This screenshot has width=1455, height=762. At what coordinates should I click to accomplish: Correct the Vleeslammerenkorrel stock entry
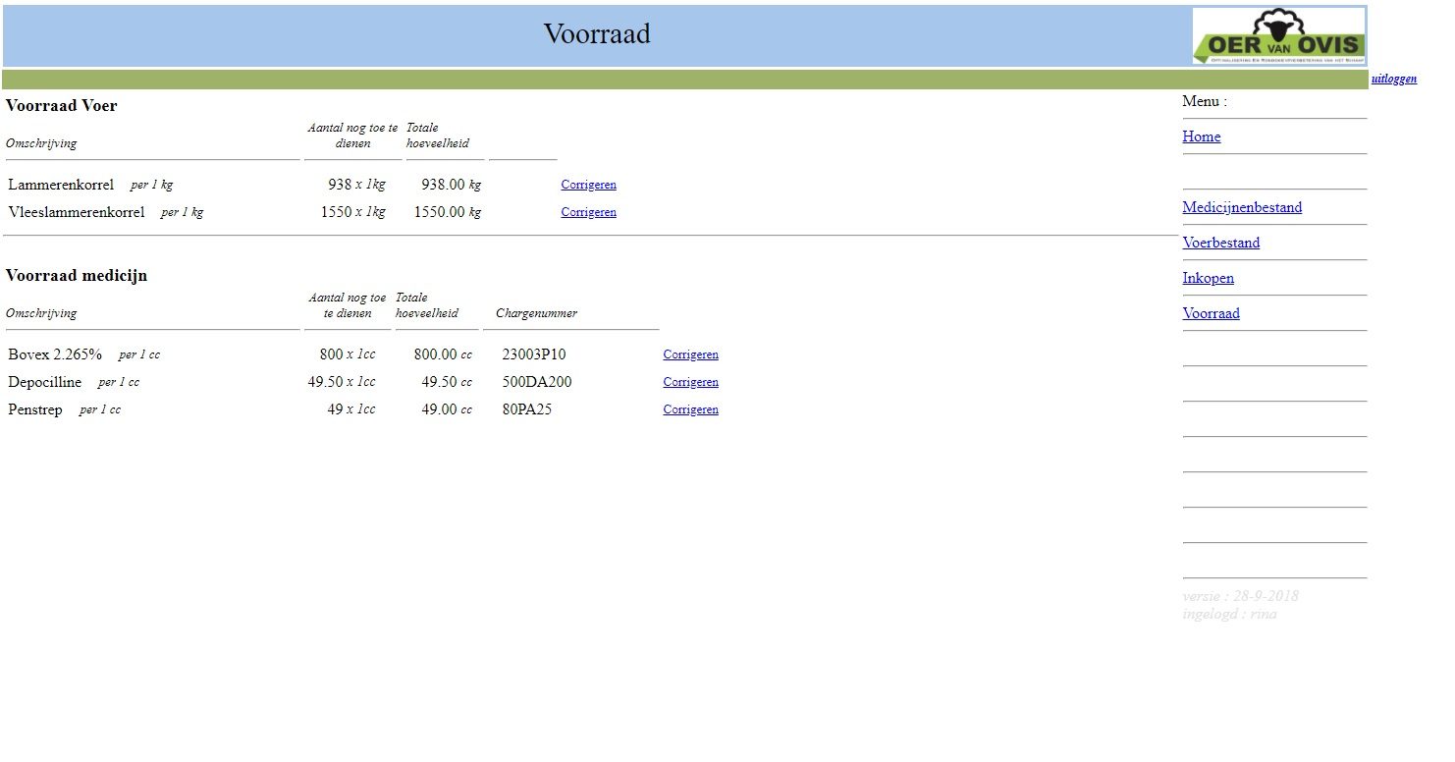pos(588,212)
